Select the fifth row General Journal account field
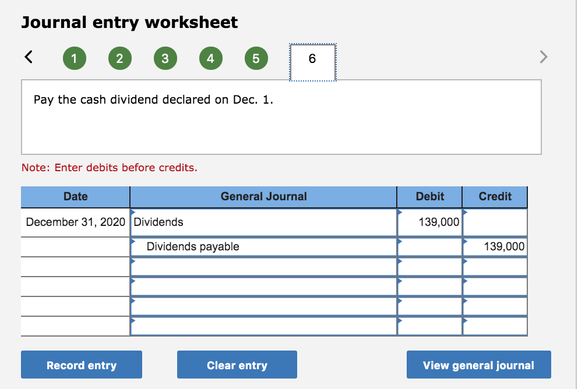The image size is (585, 389). coord(263,306)
